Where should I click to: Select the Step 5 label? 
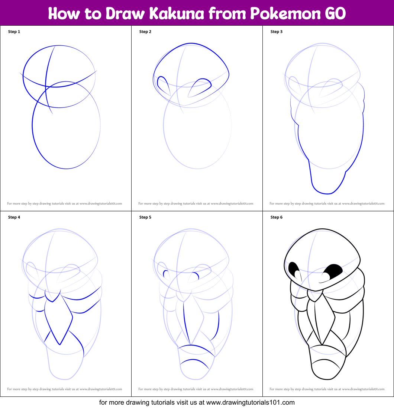pos(145,217)
